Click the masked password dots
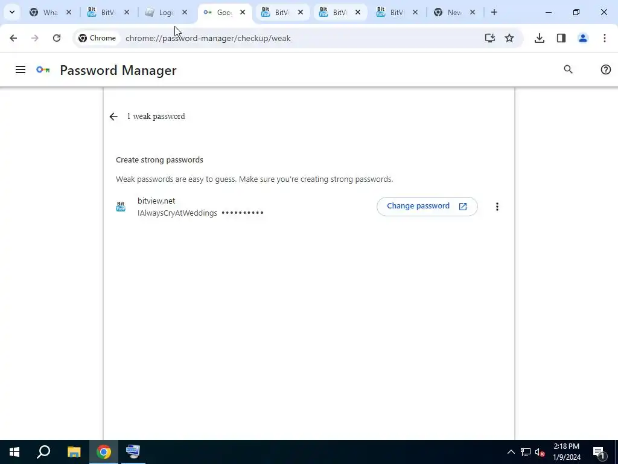The height and width of the screenshot is (464, 618). (243, 213)
